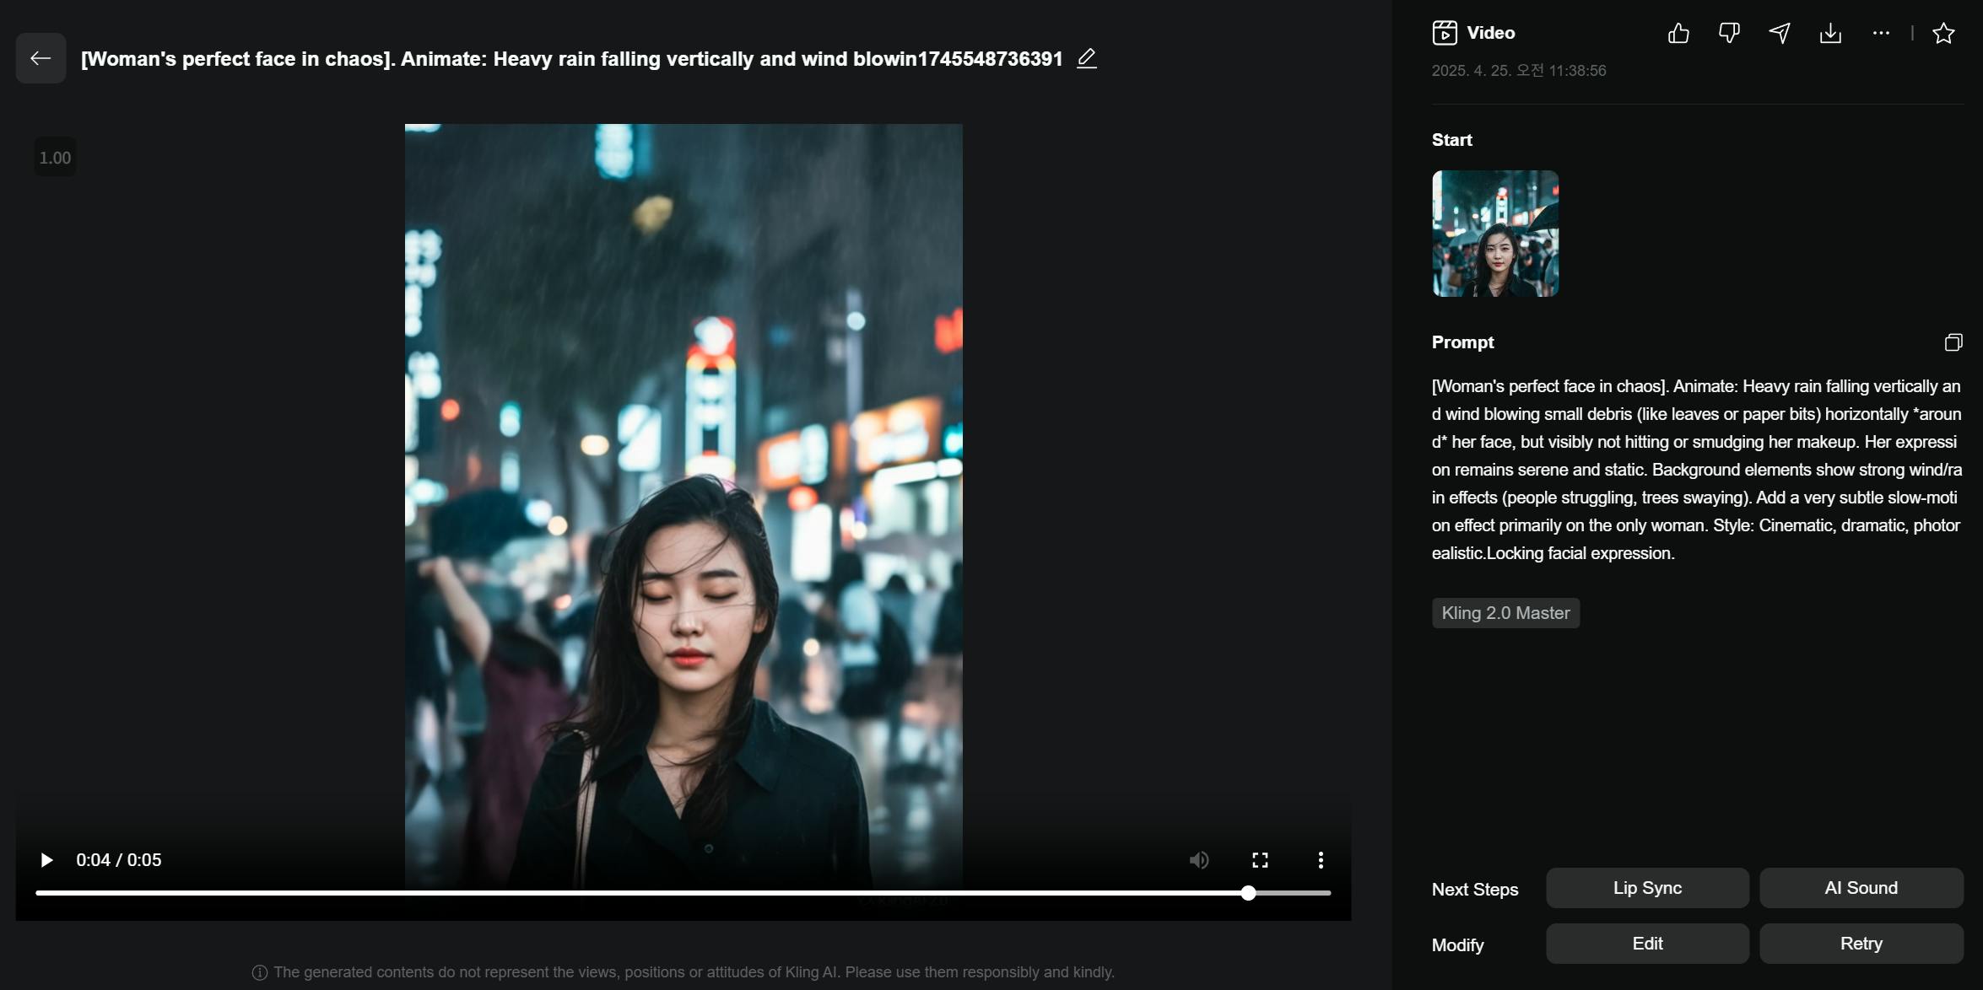Screen dimensions: 1983x990
Task: Click the video progress slider handle
Action: [1248, 893]
